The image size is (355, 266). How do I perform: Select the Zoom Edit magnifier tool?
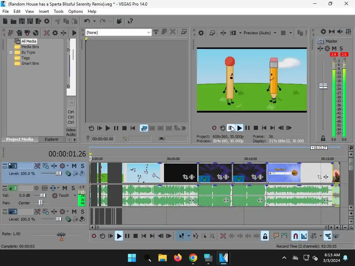(212, 236)
